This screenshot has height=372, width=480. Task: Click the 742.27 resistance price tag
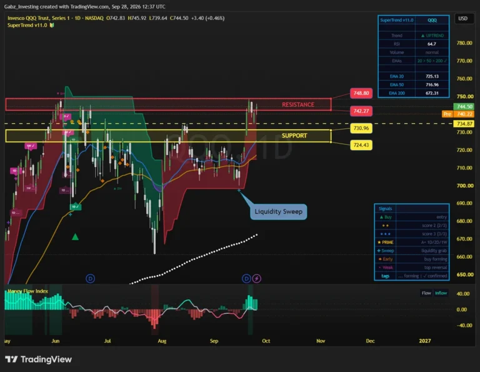click(361, 111)
